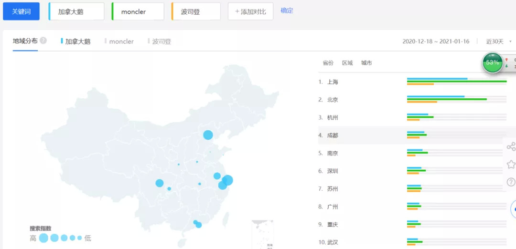This screenshot has height=249, width=516.
Task: Click the +添加对比 button
Action: 250,11
